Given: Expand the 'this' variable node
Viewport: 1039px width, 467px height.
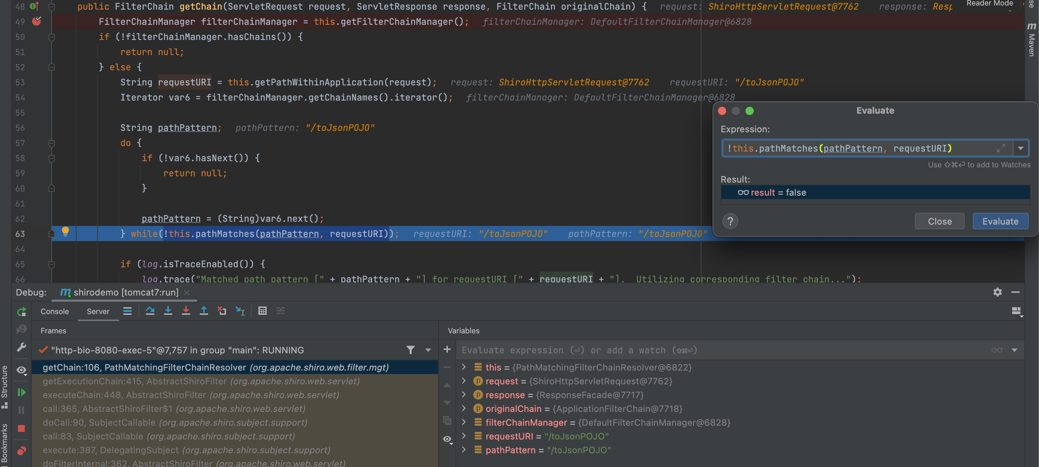Looking at the screenshot, I should pos(464,367).
